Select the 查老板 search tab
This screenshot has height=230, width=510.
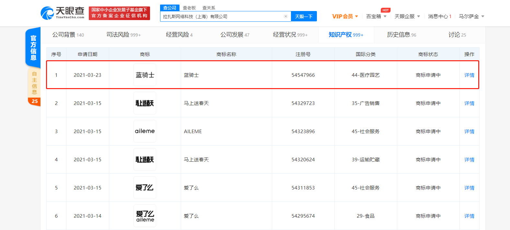[189, 8]
